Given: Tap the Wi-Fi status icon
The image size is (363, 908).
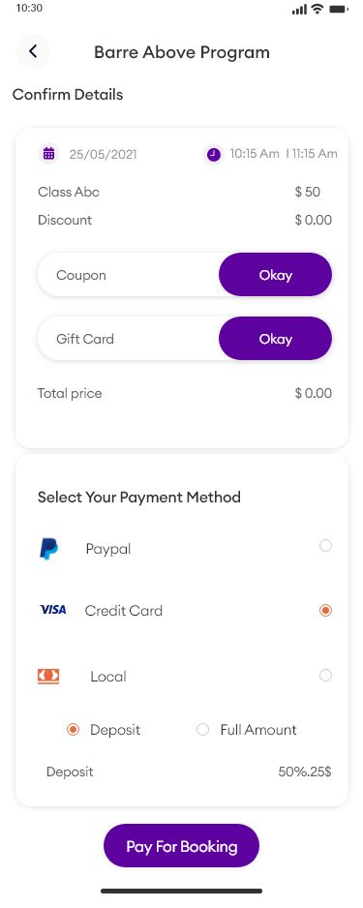Looking at the screenshot, I should pyautogui.click(x=317, y=9).
